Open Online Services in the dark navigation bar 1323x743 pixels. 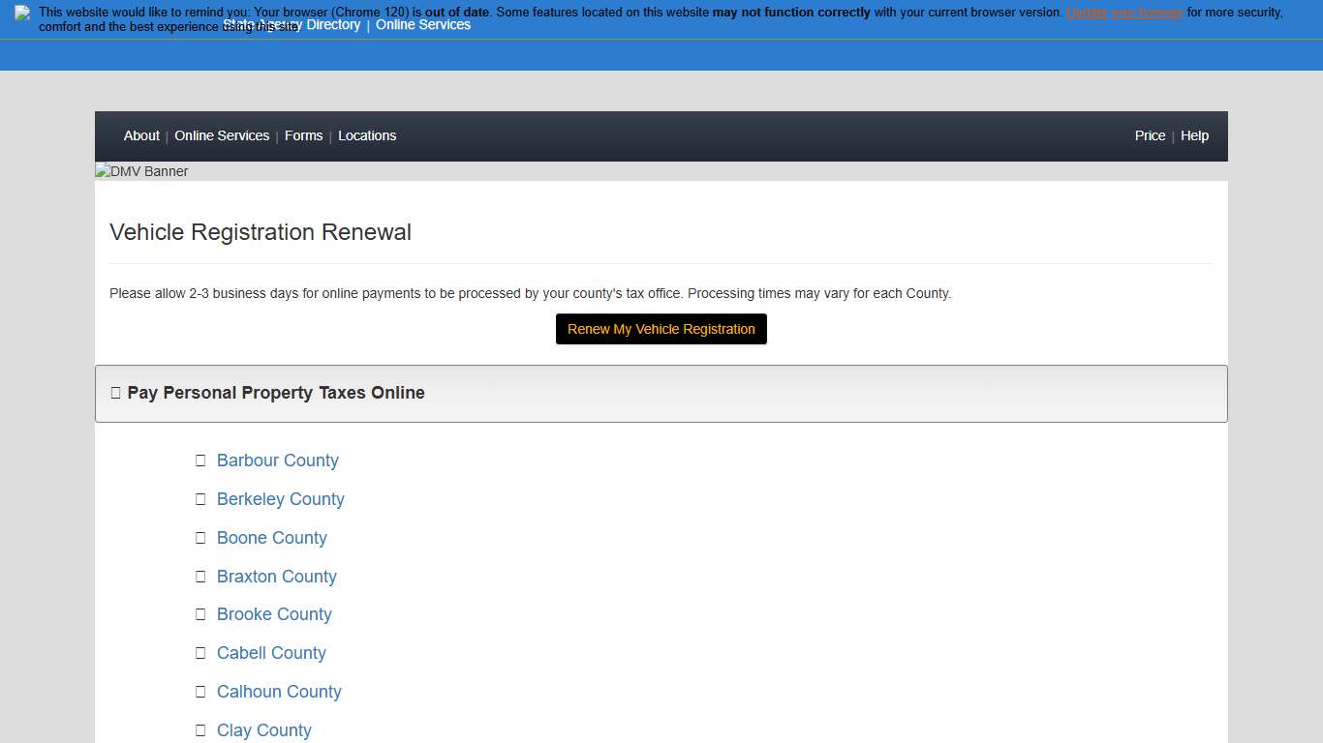pos(222,135)
